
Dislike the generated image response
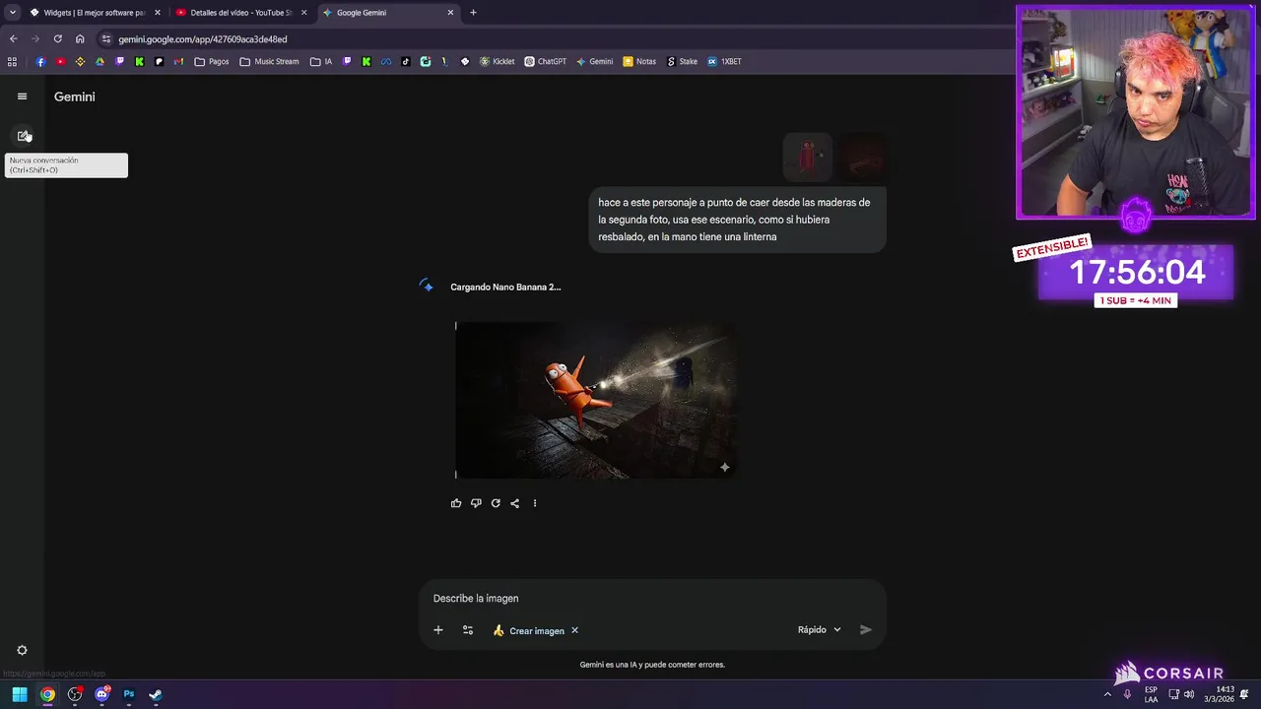(x=476, y=503)
